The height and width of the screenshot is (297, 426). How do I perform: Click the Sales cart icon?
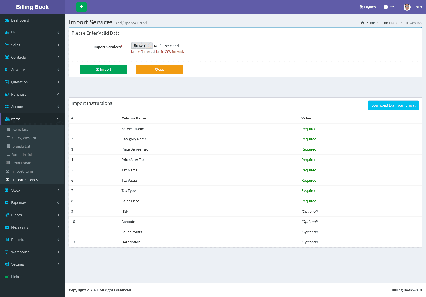click(7, 45)
